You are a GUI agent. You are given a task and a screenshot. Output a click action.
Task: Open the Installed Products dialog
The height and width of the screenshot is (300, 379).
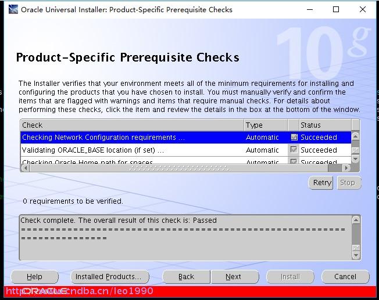pyautogui.click(x=110, y=277)
